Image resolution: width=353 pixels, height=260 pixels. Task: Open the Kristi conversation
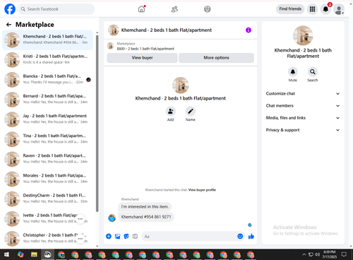[48, 60]
